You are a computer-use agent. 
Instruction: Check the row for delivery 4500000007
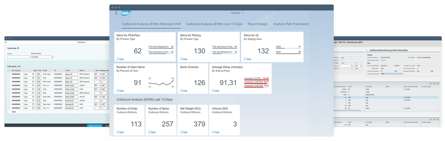tap(9, 97)
